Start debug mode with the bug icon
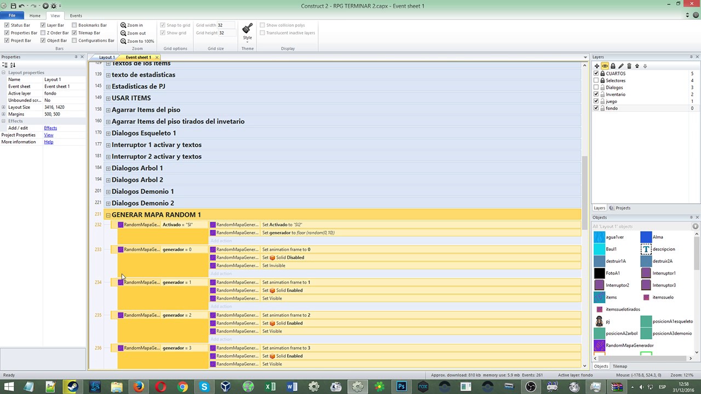Screen dimensions: 701x394 click(x=54, y=5)
